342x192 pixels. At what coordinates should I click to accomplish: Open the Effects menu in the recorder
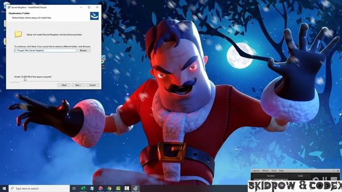click(266, 171)
